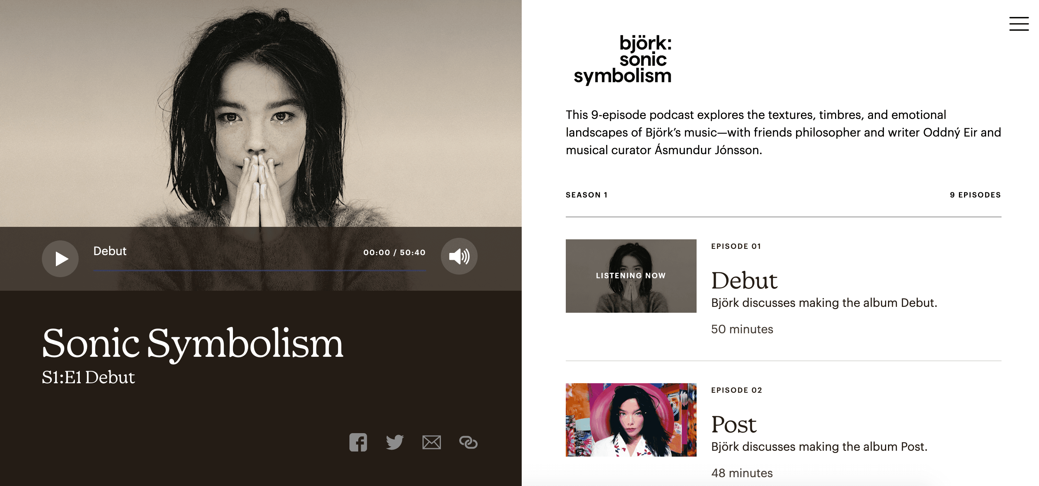
Task: Click the Sonic Symbolism heading
Action: point(193,343)
